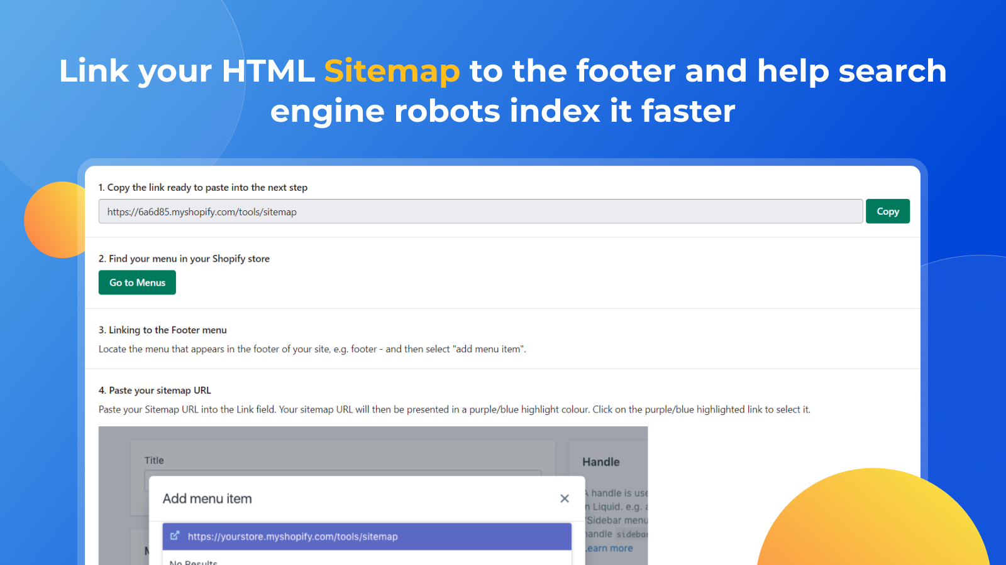Click the Handle label

(x=600, y=461)
